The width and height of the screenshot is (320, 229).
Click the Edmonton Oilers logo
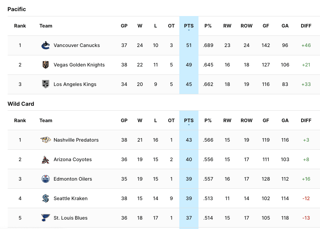click(x=46, y=179)
